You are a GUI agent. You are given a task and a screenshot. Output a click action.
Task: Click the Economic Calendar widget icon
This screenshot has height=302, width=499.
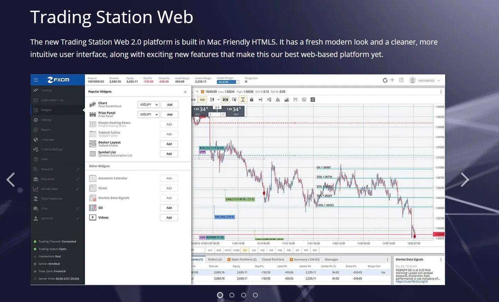[93, 178]
